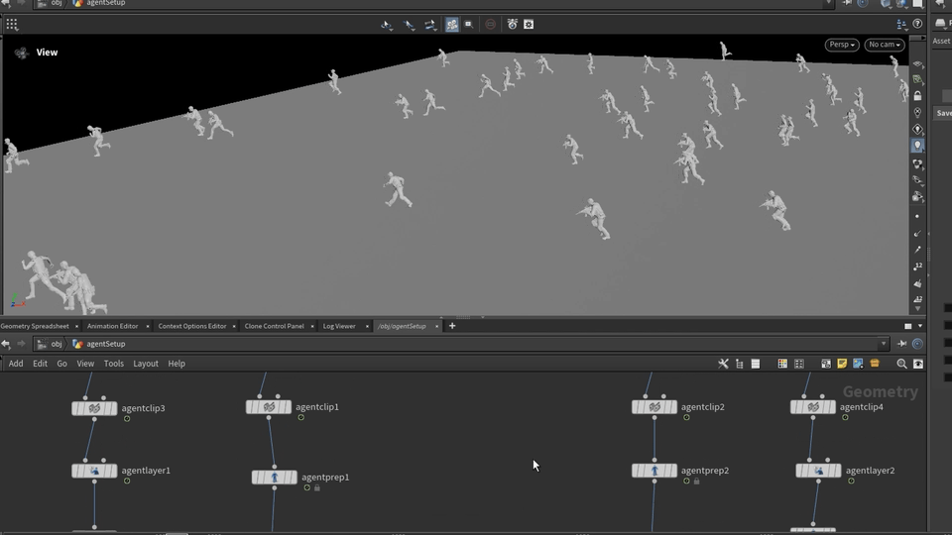The width and height of the screenshot is (952, 535).
Task: Select the agentlayer2 node icon
Action: [x=818, y=471]
